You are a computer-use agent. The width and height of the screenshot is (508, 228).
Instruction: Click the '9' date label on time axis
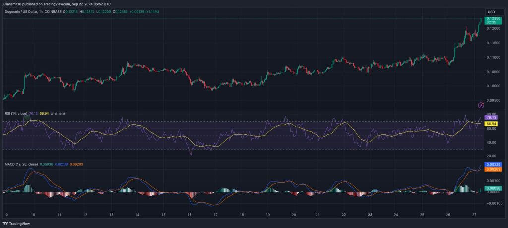(x=6, y=215)
